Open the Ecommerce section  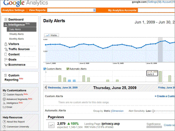coord(17,65)
